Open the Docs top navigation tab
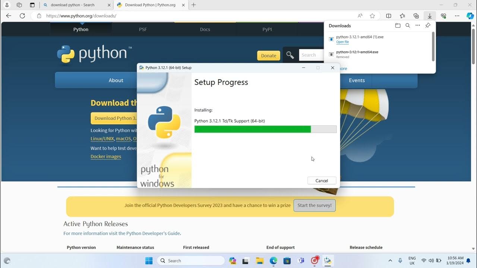 click(205, 29)
